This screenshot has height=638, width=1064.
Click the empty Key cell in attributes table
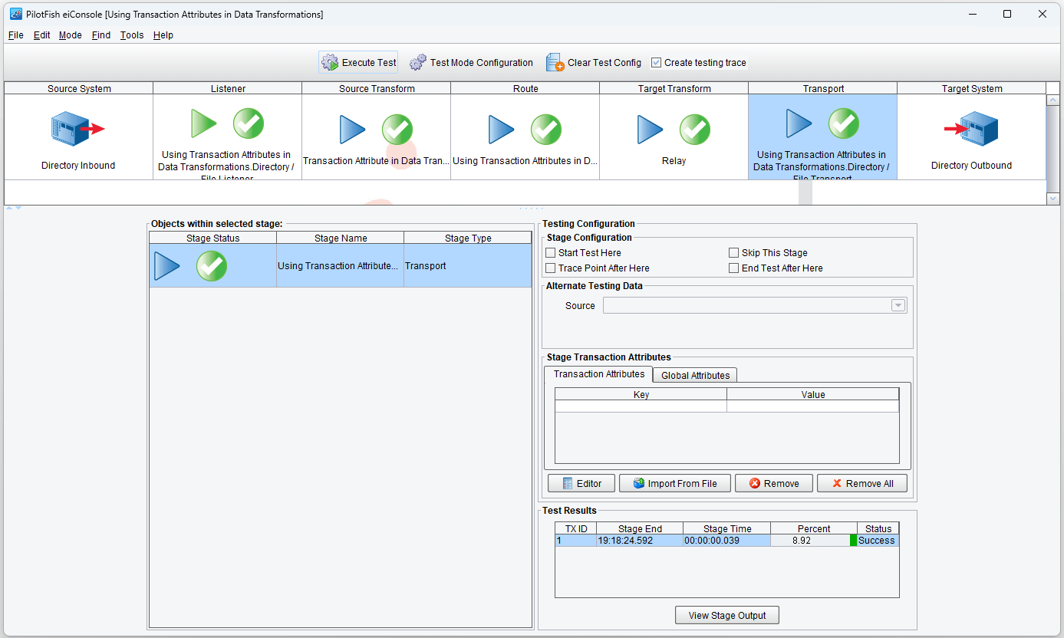641,406
